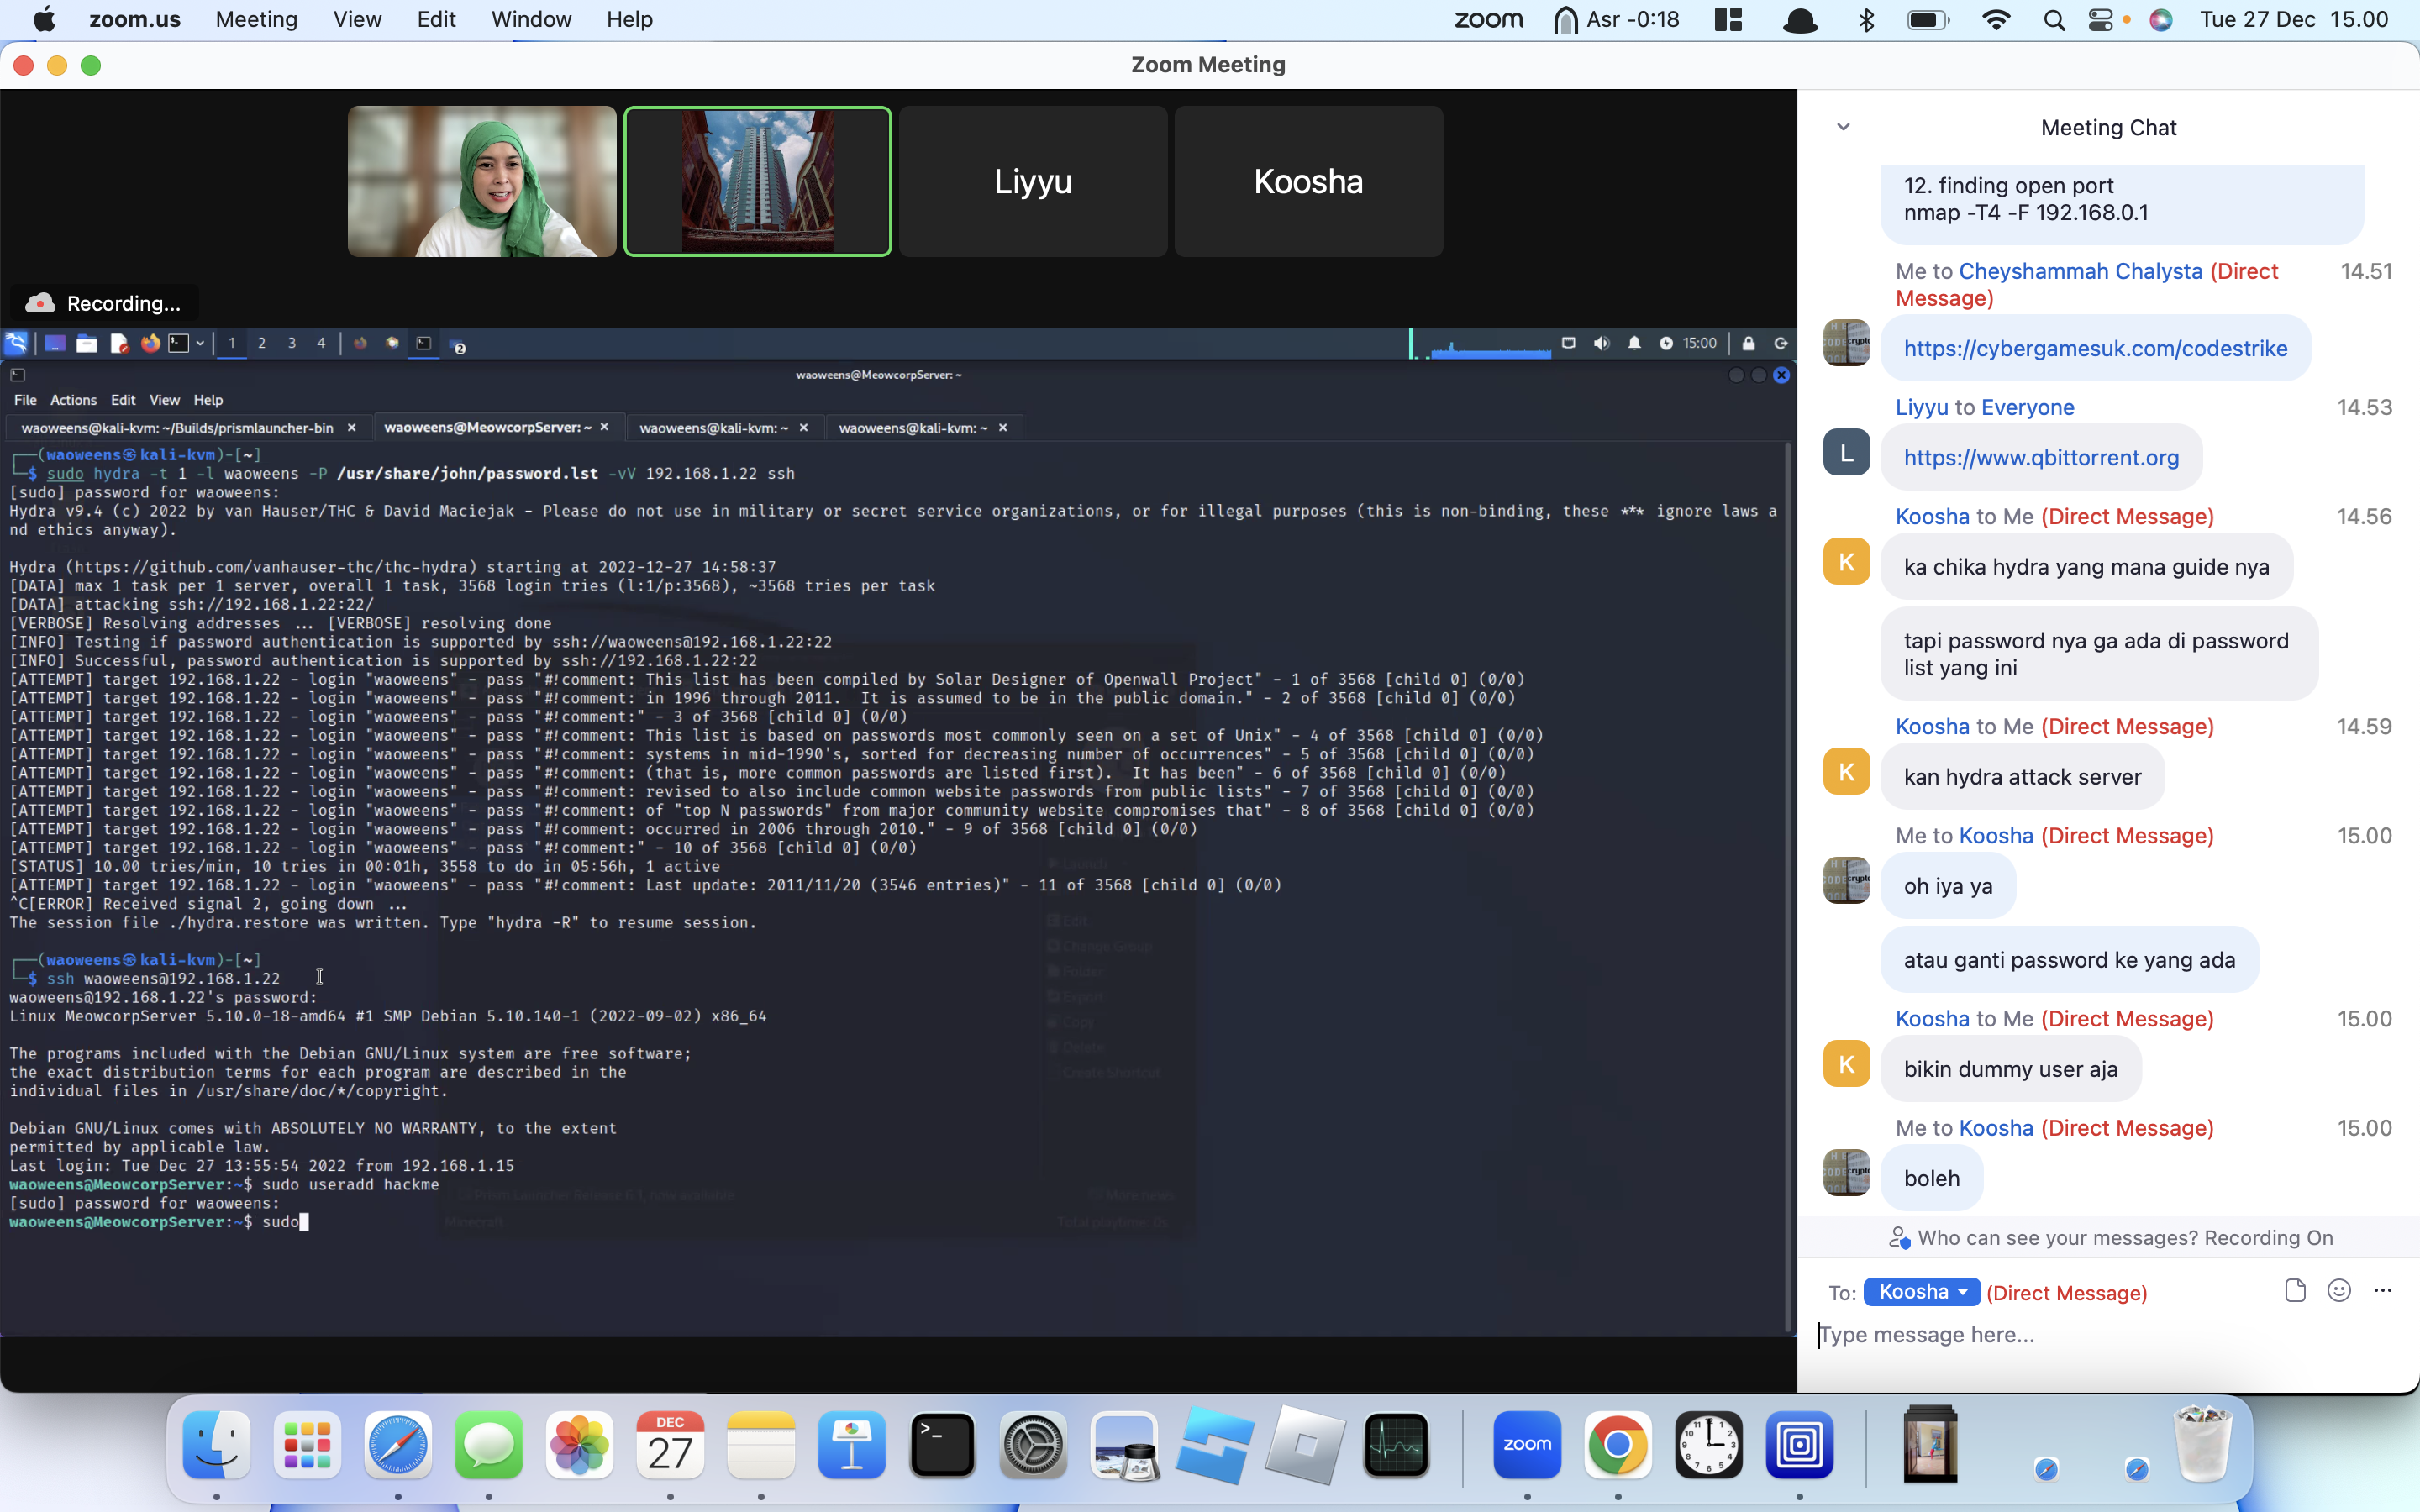Click the Zoom status item in menu bar
The height and width of the screenshot is (1512, 2420).
tap(1488, 19)
